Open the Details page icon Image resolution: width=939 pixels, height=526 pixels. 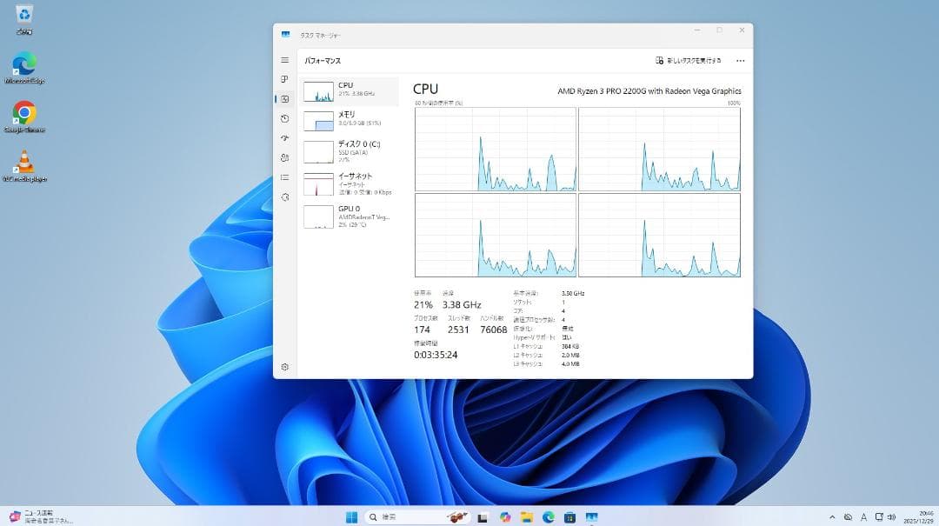click(x=284, y=176)
